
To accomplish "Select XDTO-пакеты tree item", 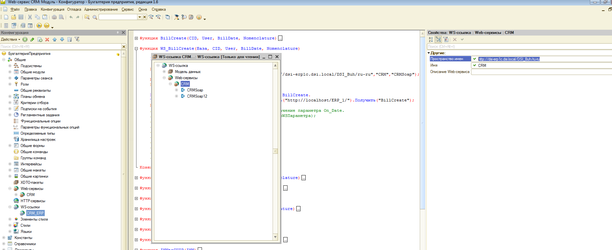I will point(32,182).
